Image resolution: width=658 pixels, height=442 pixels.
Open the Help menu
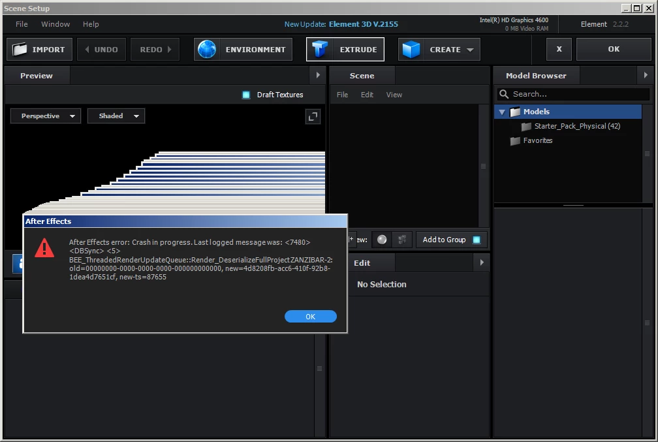(91, 24)
